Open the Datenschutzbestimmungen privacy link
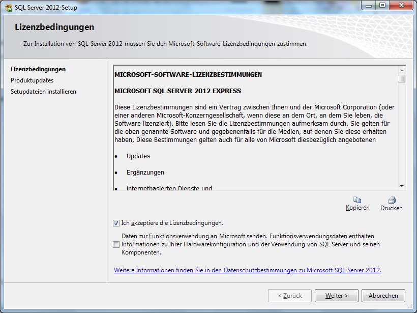This screenshot has height=313, width=417. point(248,270)
